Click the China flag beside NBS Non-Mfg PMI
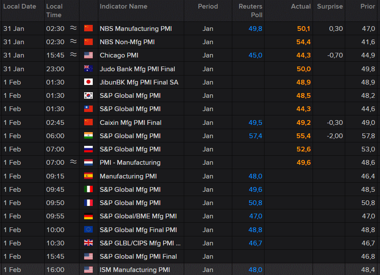The image size is (380, 275). (x=88, y=42)
